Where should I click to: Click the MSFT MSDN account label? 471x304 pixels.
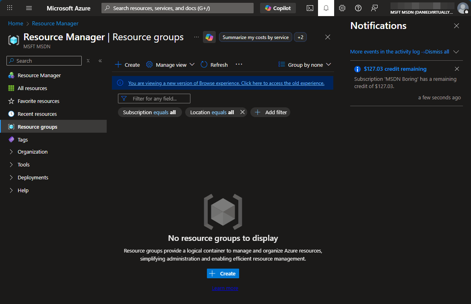[x=421, y=12]
